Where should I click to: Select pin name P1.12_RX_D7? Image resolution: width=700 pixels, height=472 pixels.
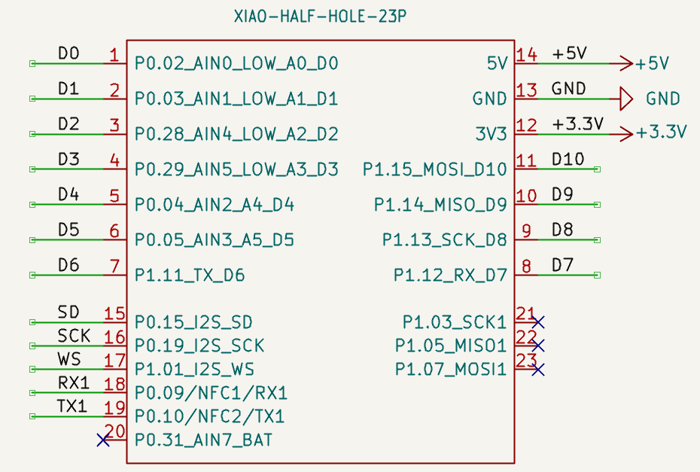pos(450,275)
